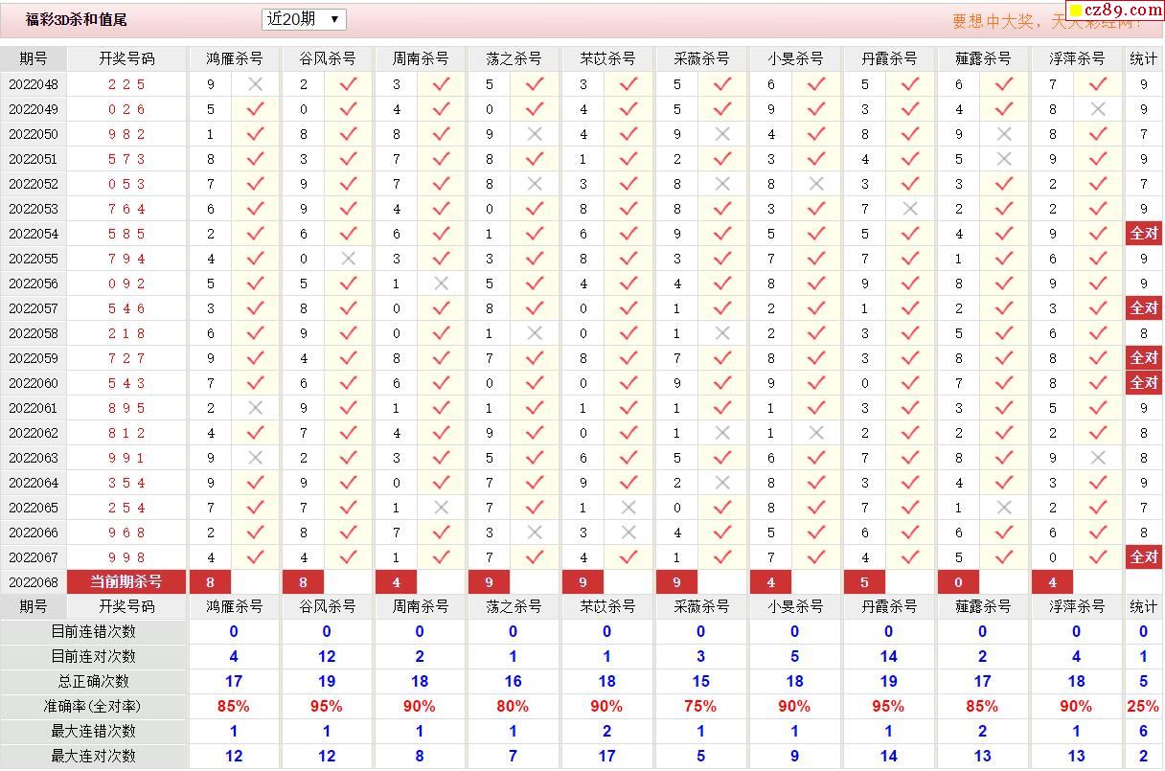Click the check mark for 浮萍杀号 in period 2022067
The width and height of the screenshot is (1165, 771).
pyautogui.click(x=1098, y=557)
